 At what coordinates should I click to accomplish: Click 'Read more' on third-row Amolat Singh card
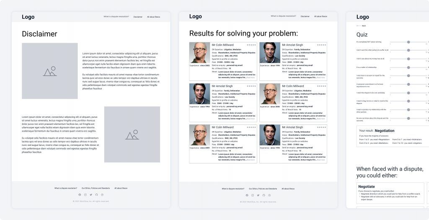click(321, 160)
